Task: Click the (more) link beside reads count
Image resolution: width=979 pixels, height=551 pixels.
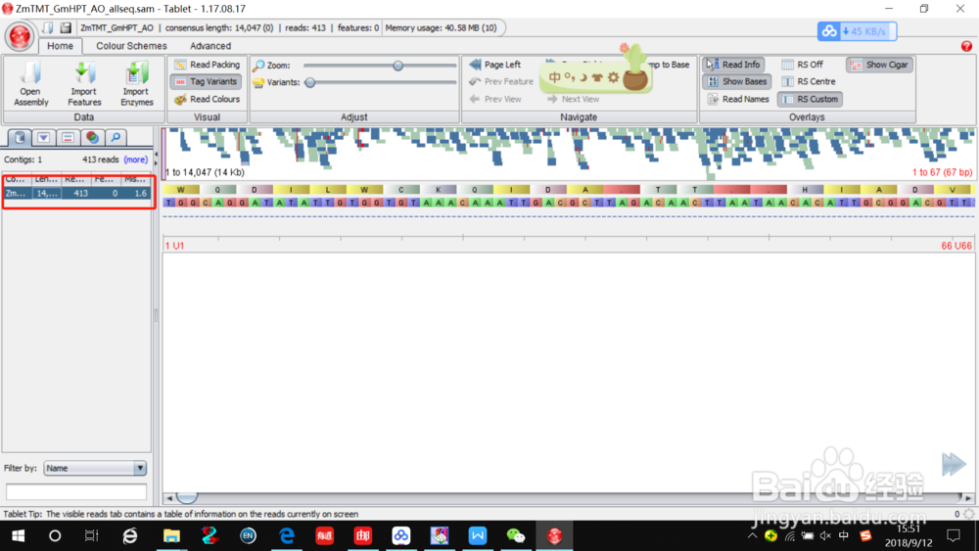Action: pos(135,160)
